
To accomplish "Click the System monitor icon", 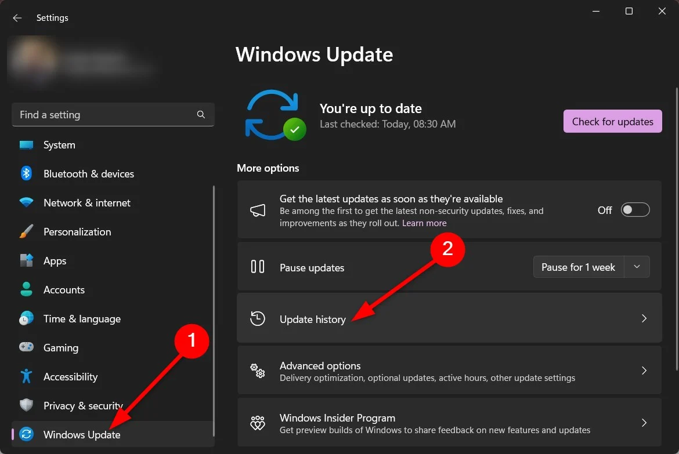I will tap(27, 144).
